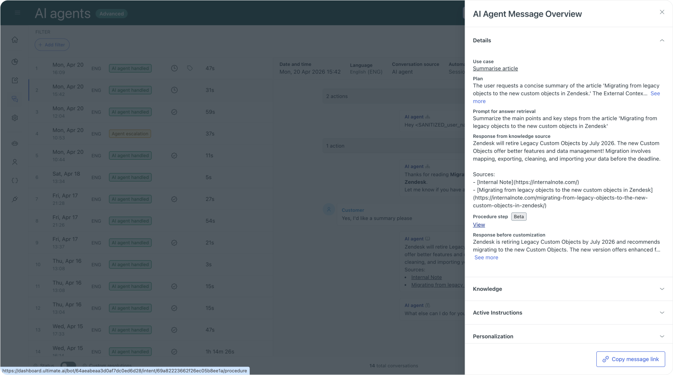Click the '31s' duration in the 15:42 row

click(x=210, y=90)
